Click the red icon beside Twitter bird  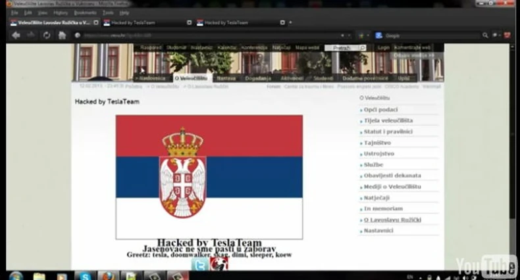(x=219, y=264)
